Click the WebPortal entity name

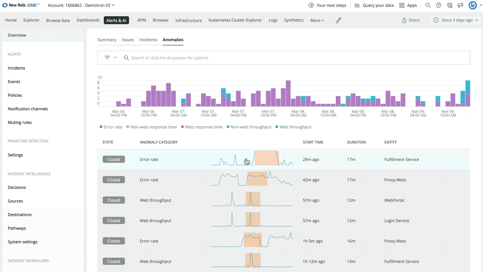pos(394,200)
